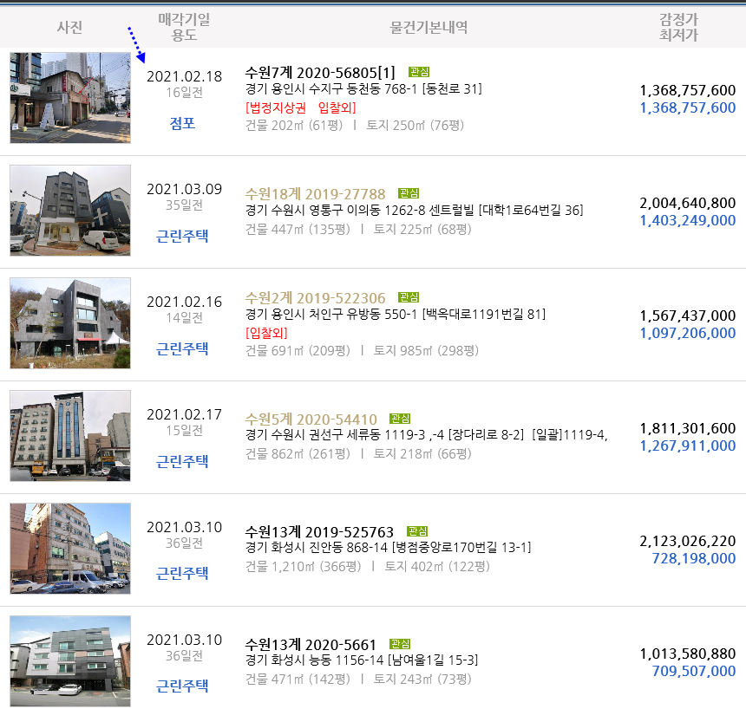Click 근린주택 label under 2021.02.17
The width and height of the screenshot is (746, 709).
[x=182, y=462]
